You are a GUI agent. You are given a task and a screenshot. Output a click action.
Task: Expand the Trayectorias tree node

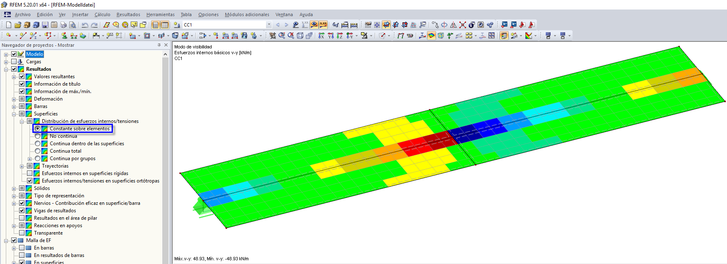click(22, 166)
